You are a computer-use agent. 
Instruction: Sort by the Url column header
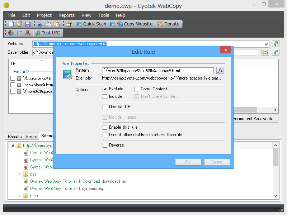31,64
